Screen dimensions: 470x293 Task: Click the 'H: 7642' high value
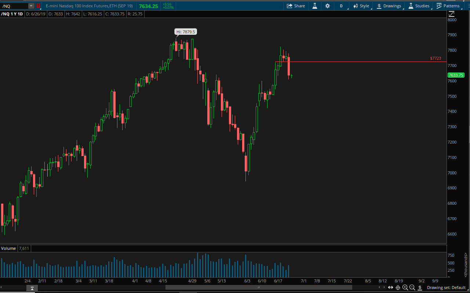point(74,14)
